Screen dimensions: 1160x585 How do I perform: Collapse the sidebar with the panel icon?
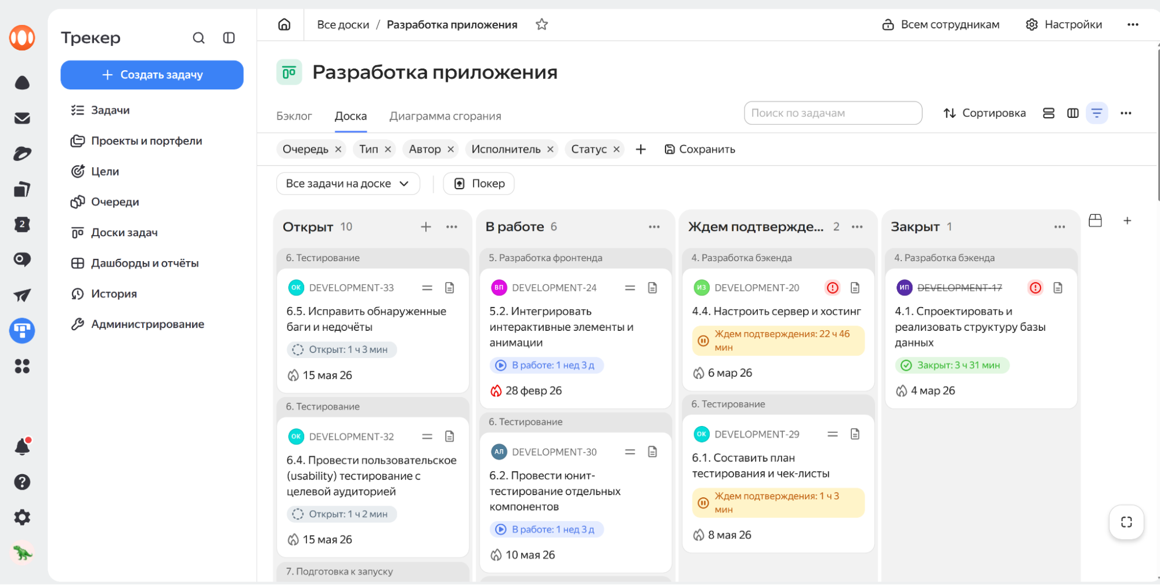(229, 38)
